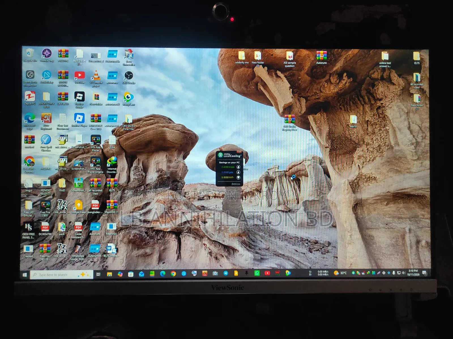453x339 pixels.
Task: Open Telegram from the taskbar
Action: coord(226,273)
